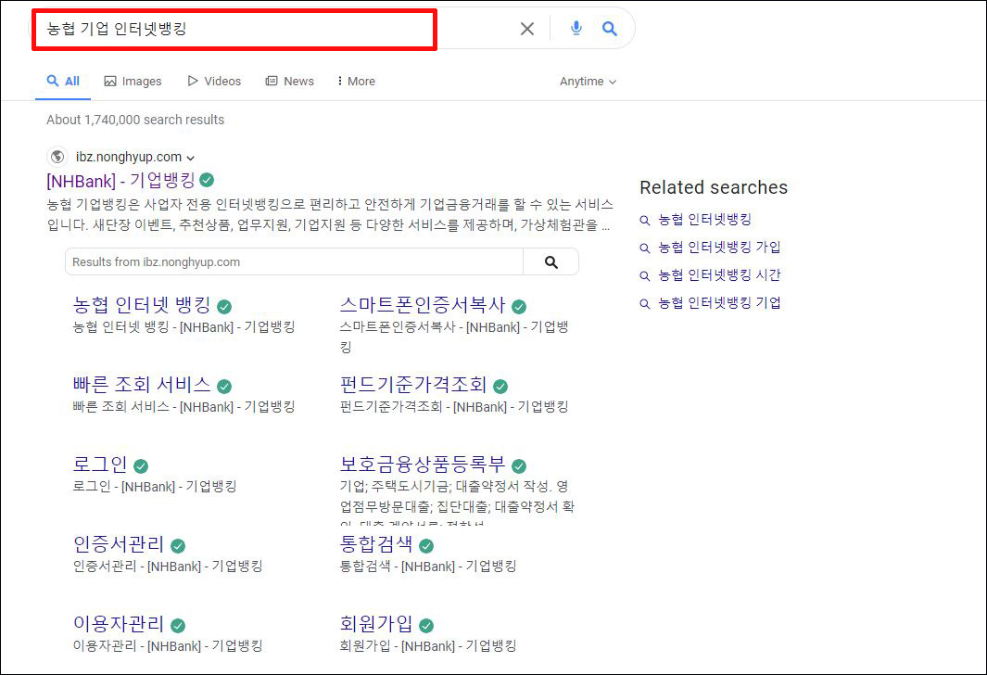Click the Related searches heading
Image resolution: width=987 pixels, height=675 pixels.
(x=714, y=187)
